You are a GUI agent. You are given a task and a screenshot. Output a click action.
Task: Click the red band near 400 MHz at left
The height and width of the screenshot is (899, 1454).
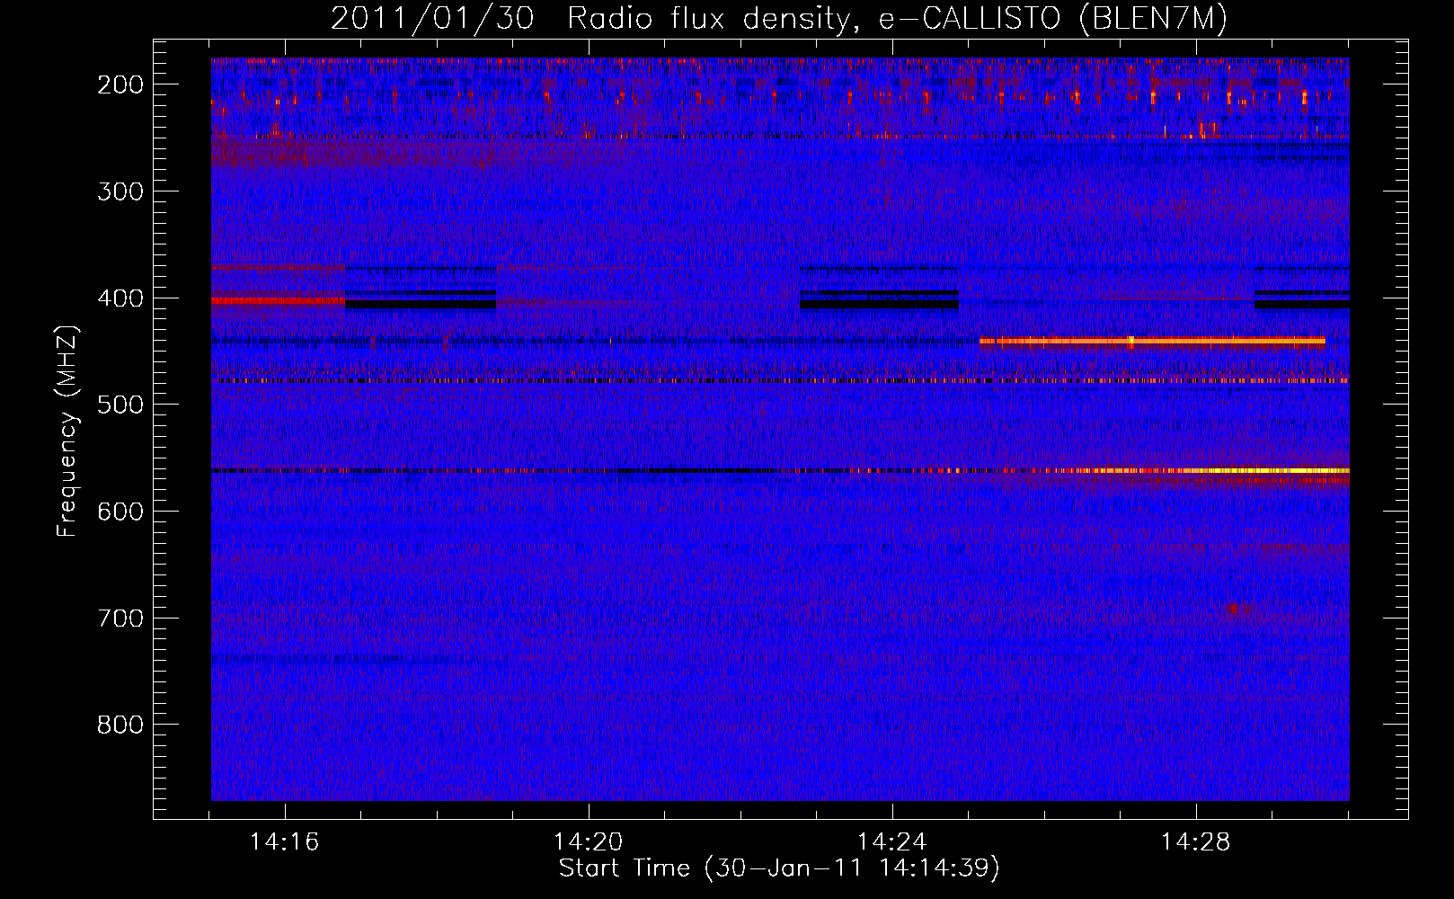(278, 301)
